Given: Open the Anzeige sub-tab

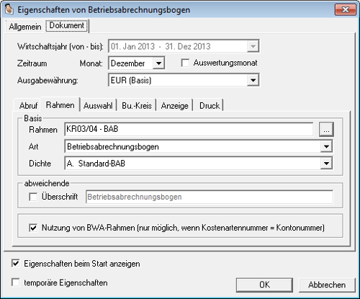Looking at the screenshot, I should (x=174, y=106).
